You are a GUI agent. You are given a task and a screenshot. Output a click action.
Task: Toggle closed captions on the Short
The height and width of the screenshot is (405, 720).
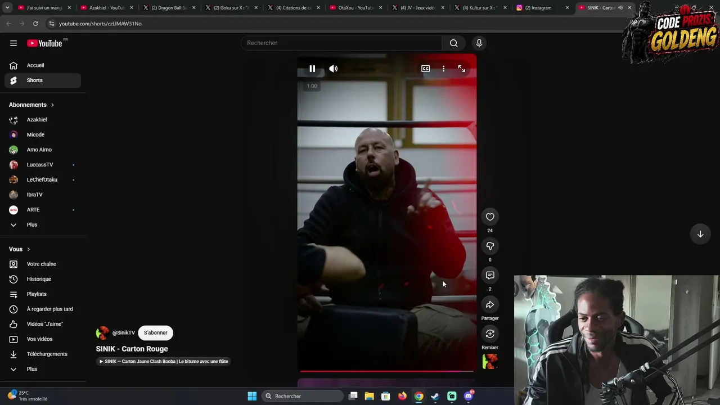(x=426, y=69)
